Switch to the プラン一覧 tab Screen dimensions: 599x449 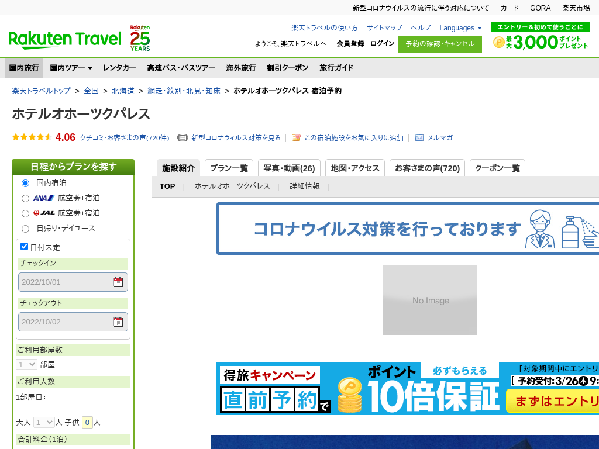pyautogui.click(x=229, y=168)
